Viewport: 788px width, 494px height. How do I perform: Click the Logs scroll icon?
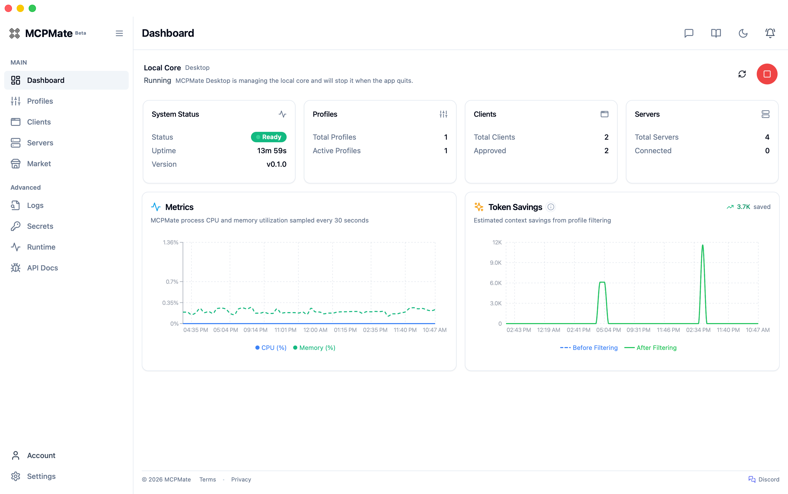coord(16,205)
